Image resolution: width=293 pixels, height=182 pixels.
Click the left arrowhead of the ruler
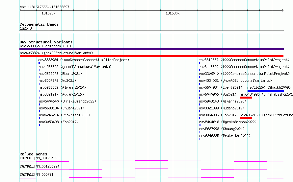pos(20,10)
